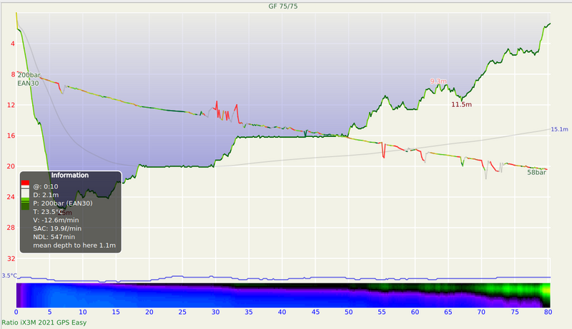Click the 80 minute mark on time axis
This screenshot has width=572, height=329.
tap(548, 312)
